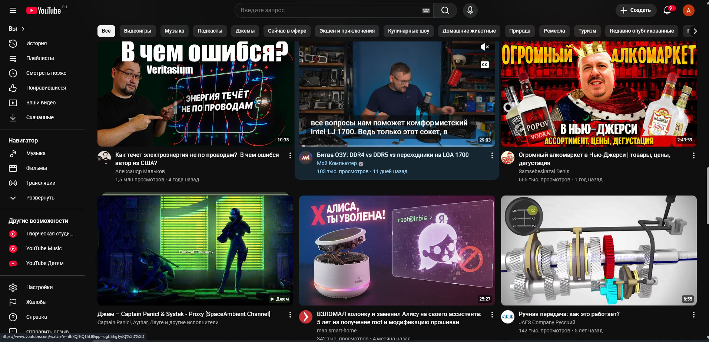This screenshot has height=342, width=709.
Task: Open 'Мой Компьютер' channel name link
Action: tap(337, 163)
